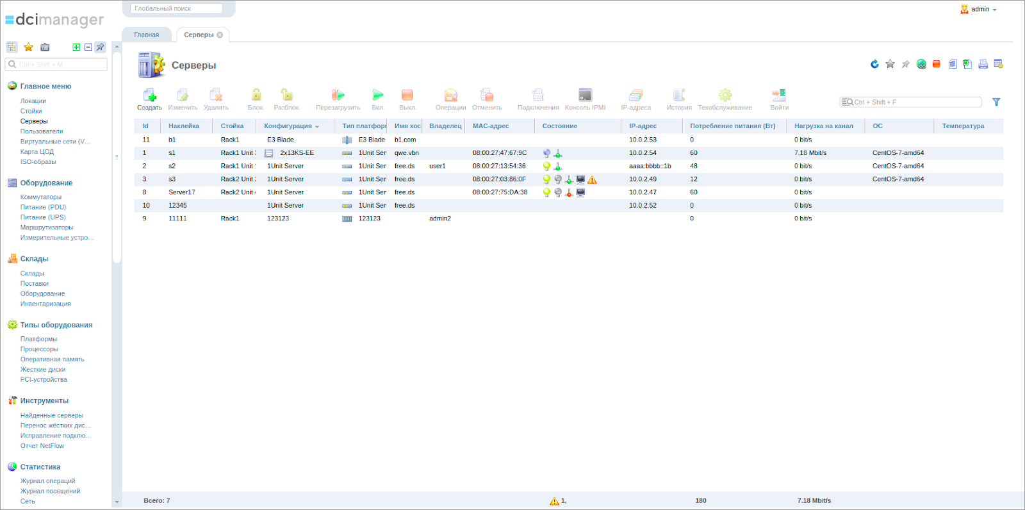
Task: Toggle the sidebar pin button
Action: tap(100, 47)
